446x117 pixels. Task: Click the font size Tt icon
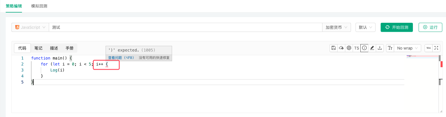(390, 48)
